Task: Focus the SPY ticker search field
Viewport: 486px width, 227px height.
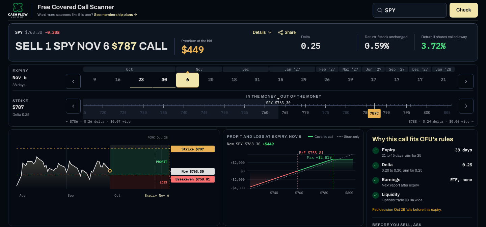Action: [410, 10]
